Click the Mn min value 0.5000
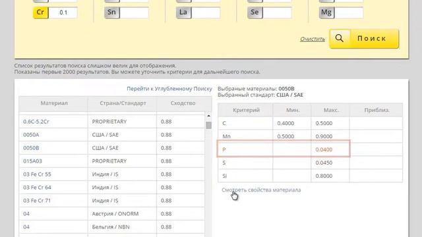Viewport: 422px width, 237px height. coord(286,136)
